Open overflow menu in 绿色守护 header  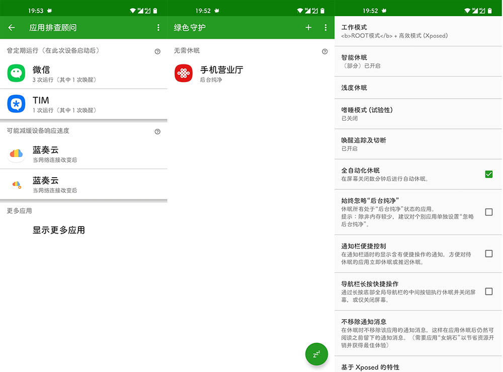[x=325, y=28]
